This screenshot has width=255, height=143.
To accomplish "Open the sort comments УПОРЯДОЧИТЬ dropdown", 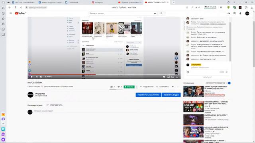I will 55,105.
